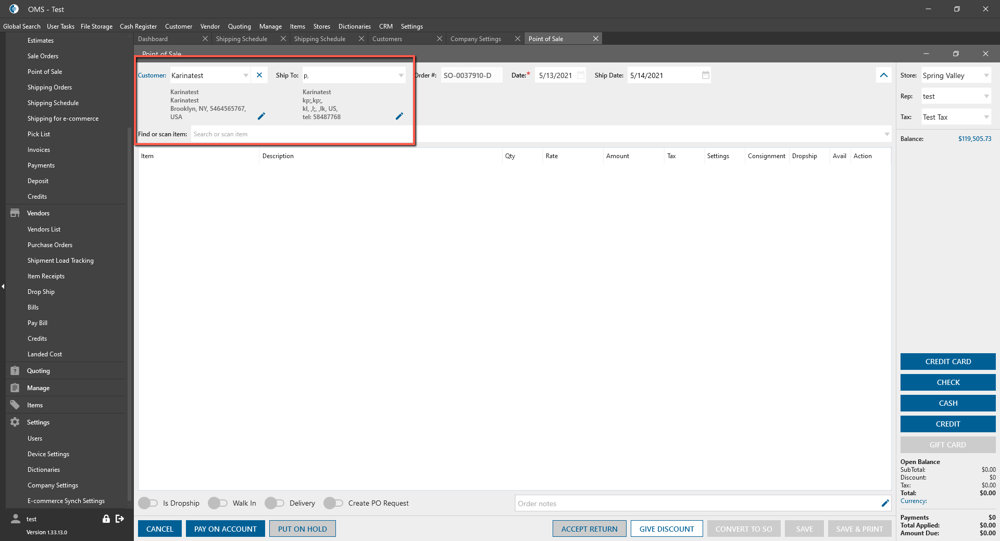This screenshot has height=541, width=1000.
Task: Click the lock icon beside the test user
Action: pyautogui.click(x=106, y=519)
